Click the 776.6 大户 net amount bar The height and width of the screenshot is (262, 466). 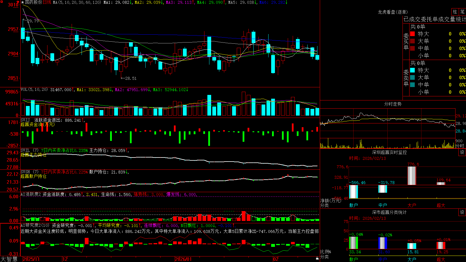click(x=412, y=176)
